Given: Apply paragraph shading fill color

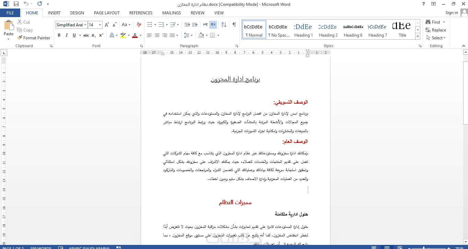Looking at the screenshot, I should 201,35.
